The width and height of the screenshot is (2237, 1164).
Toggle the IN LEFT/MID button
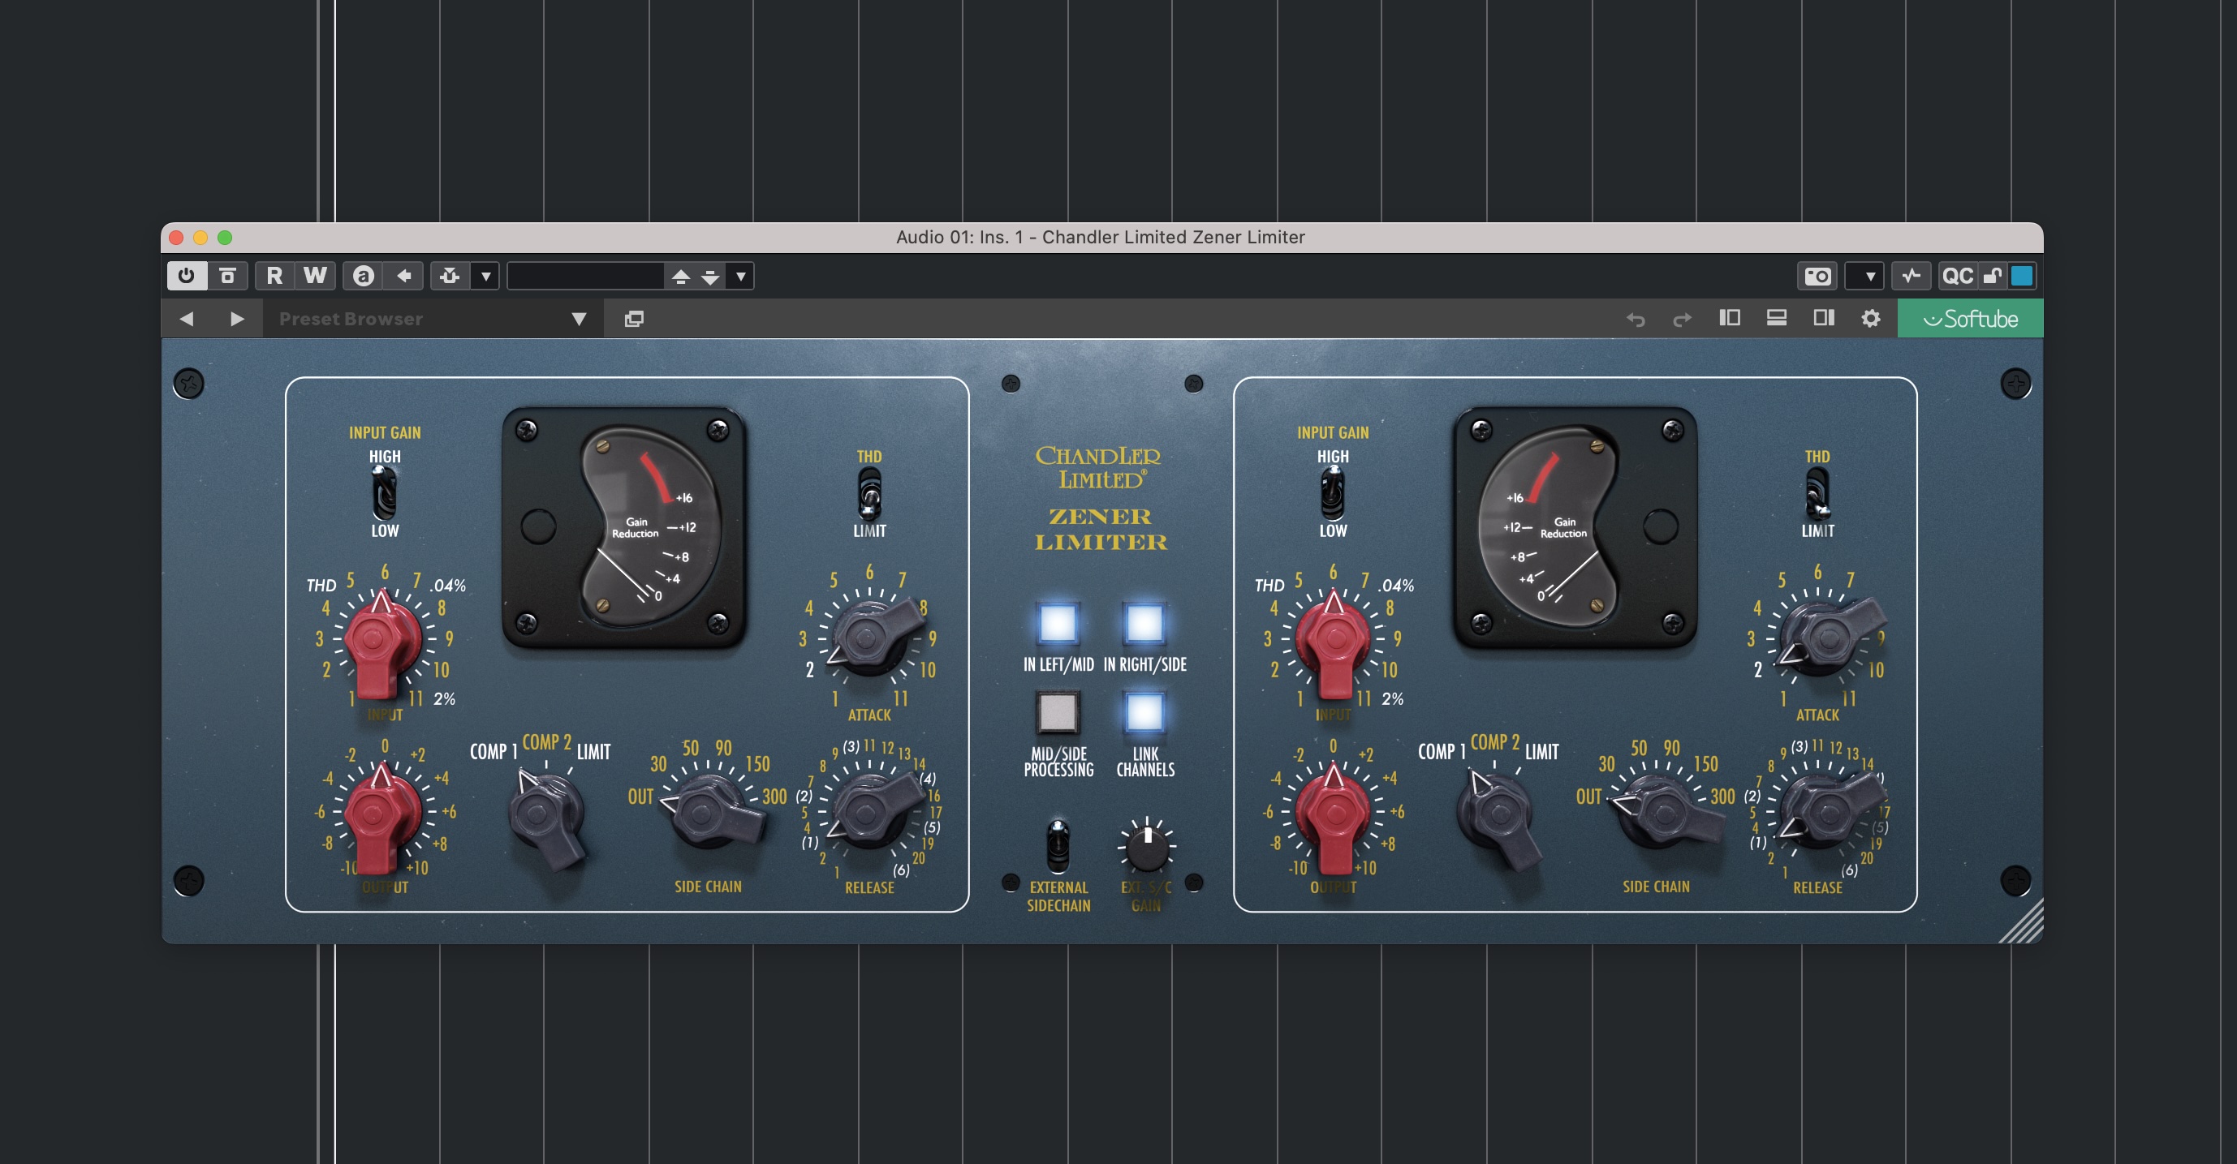click(1058, 623)
